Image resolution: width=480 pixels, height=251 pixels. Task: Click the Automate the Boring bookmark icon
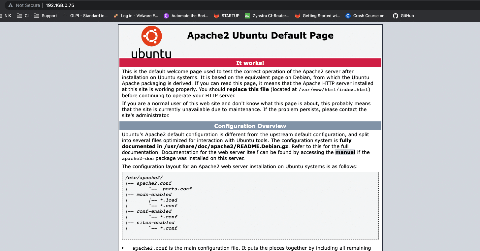[166, 16]
